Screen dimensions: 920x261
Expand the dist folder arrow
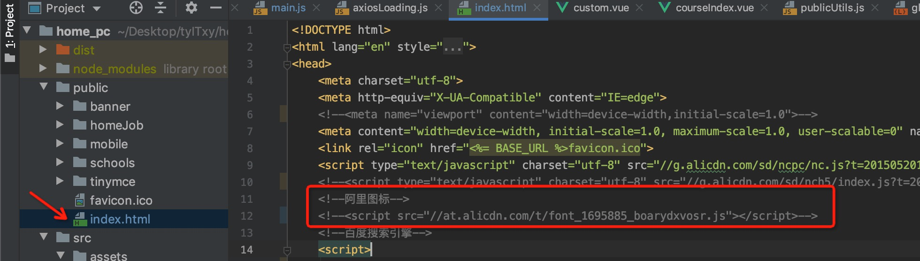[43, 50]
